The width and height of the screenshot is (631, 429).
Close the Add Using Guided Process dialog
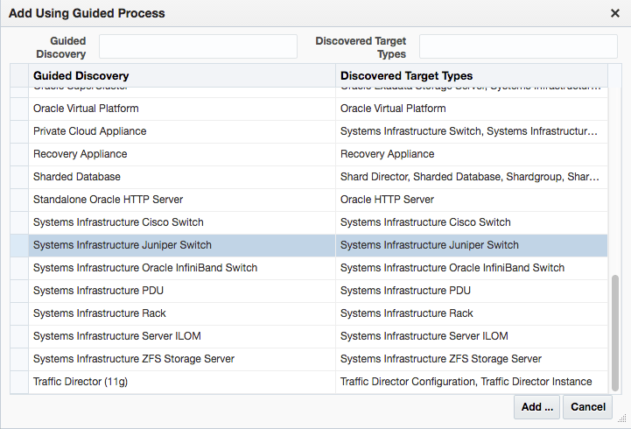(x=615, y=13)
